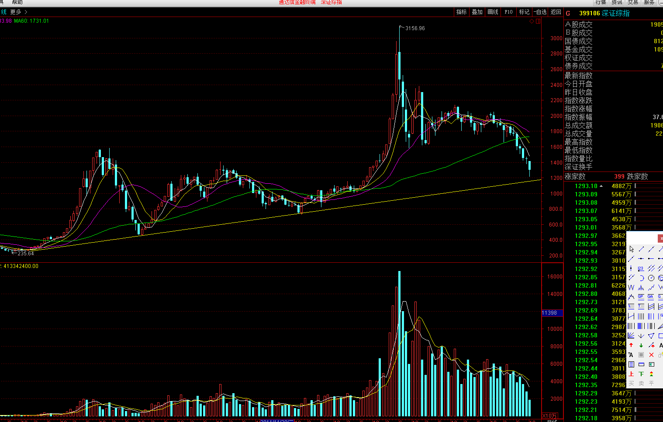
Task: Choose the percent retracement lines tool
Action: [631, 306]
